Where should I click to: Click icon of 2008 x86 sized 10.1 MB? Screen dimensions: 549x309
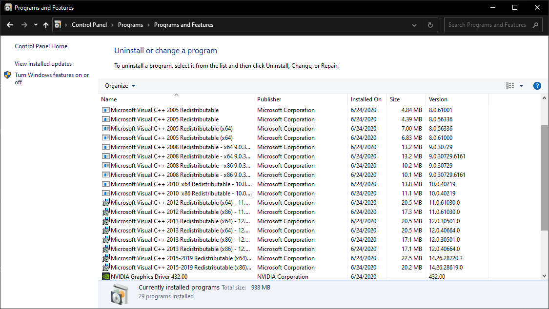[x=105, y=175]
